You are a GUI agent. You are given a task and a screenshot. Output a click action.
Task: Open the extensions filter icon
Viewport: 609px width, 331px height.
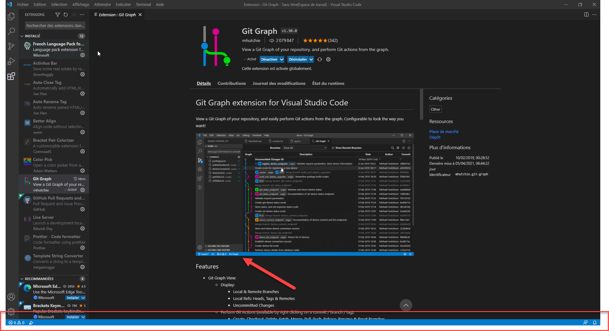click(57, 15)
